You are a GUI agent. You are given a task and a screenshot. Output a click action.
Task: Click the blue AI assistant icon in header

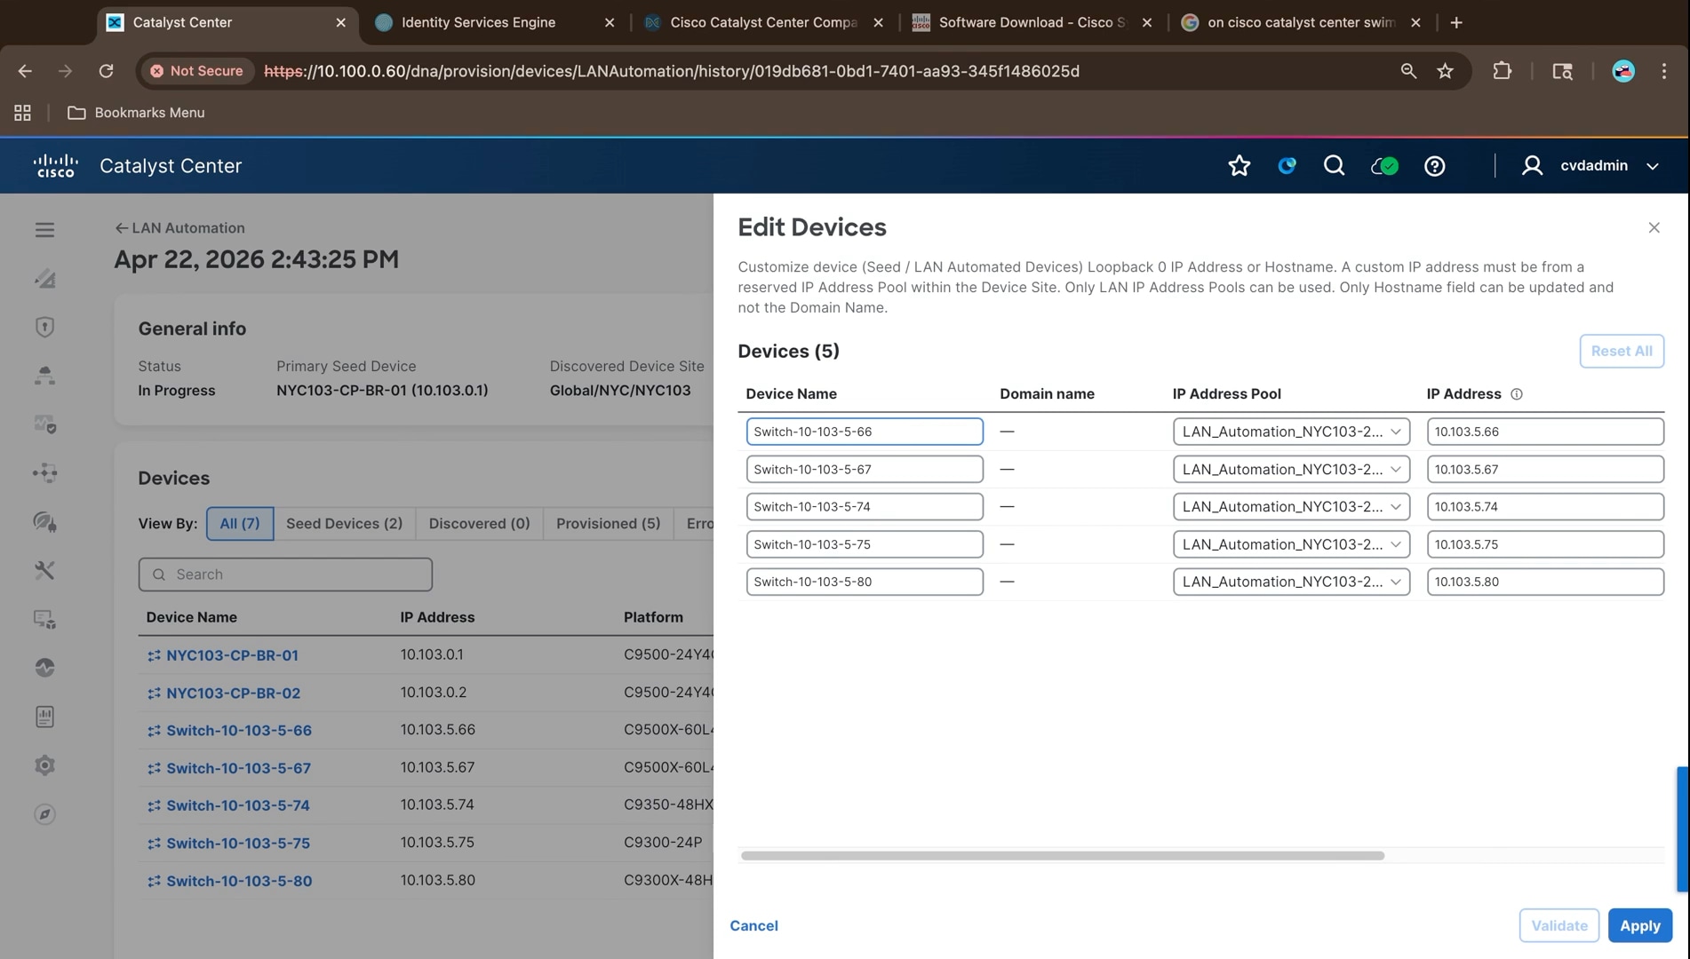(x=1287, y=166)
